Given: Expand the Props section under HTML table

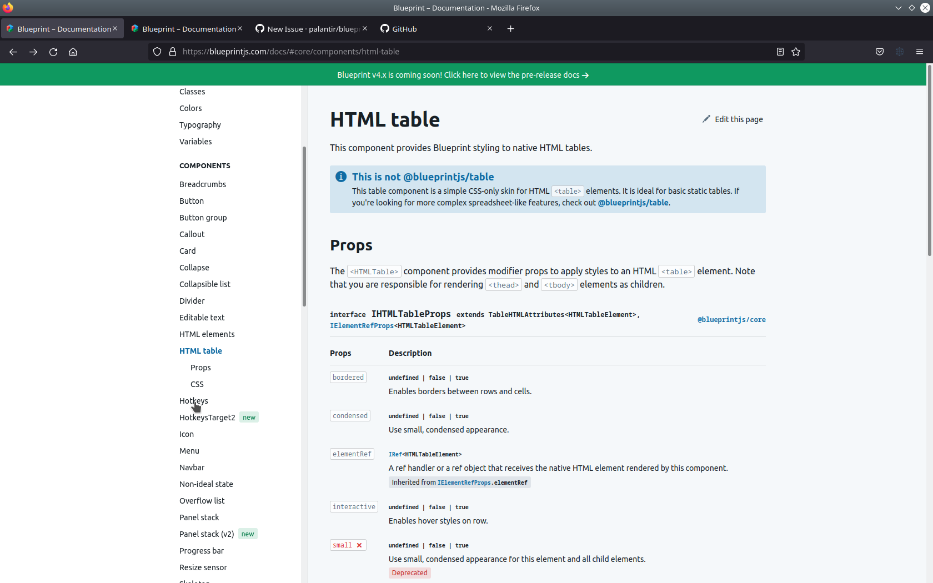Looking at the screenshot, I should [200, 367].
